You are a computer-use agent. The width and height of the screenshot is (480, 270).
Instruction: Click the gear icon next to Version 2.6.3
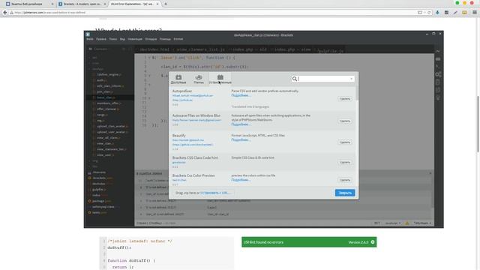click(373, 242)
